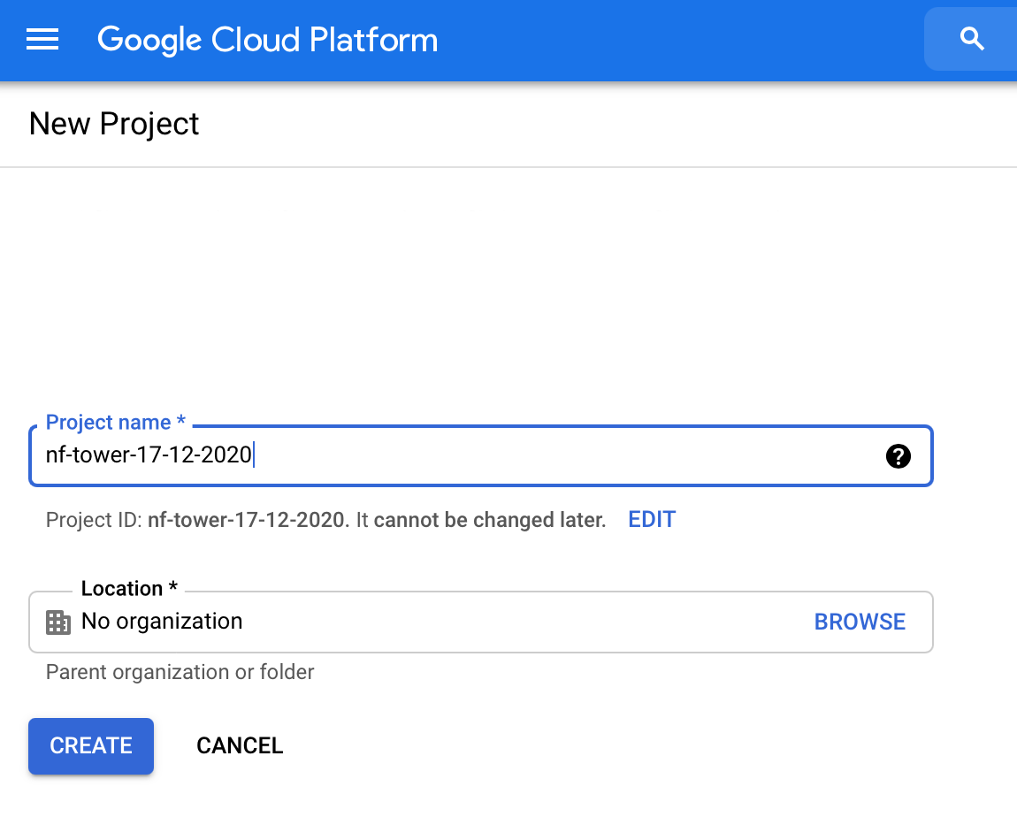1017x840 pixels.
Task: Click the Google Cloud Platform logo text
Action: point(267,40)
